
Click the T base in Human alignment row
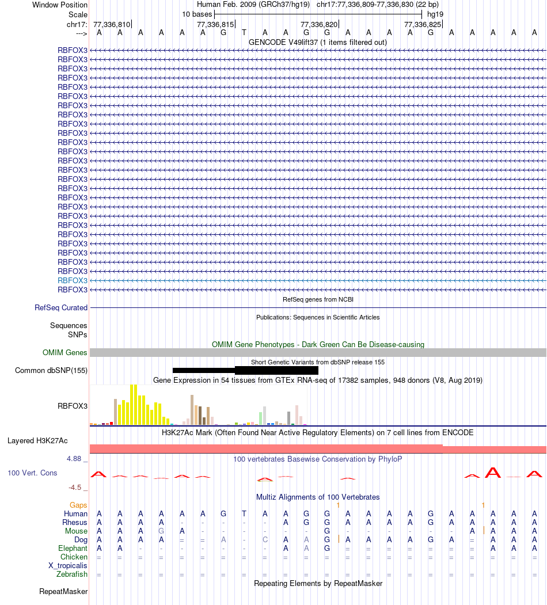tap(244, 513)
